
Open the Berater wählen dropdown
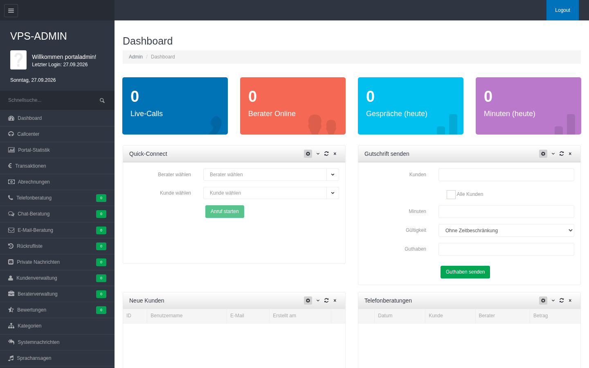click(x=271, y=175)
